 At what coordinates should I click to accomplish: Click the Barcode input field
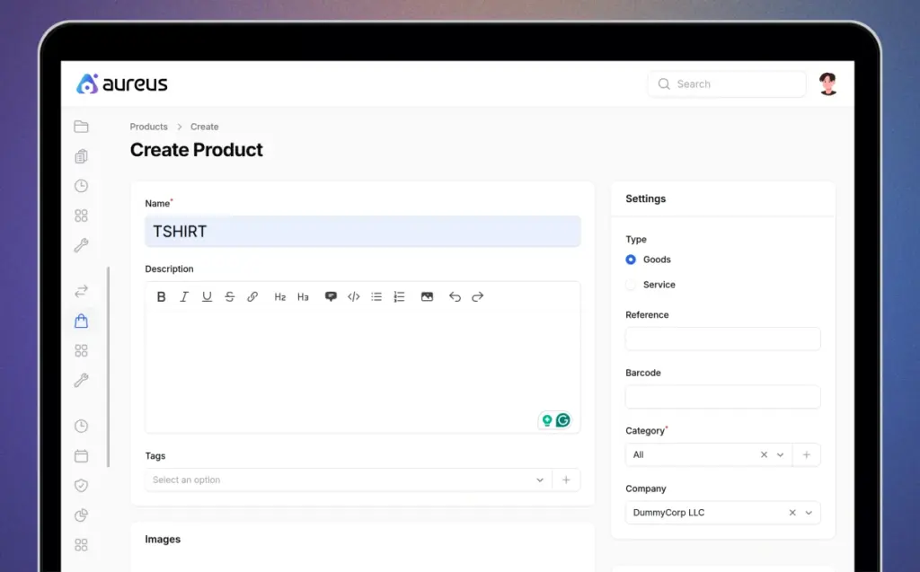[x=723, y=397]
